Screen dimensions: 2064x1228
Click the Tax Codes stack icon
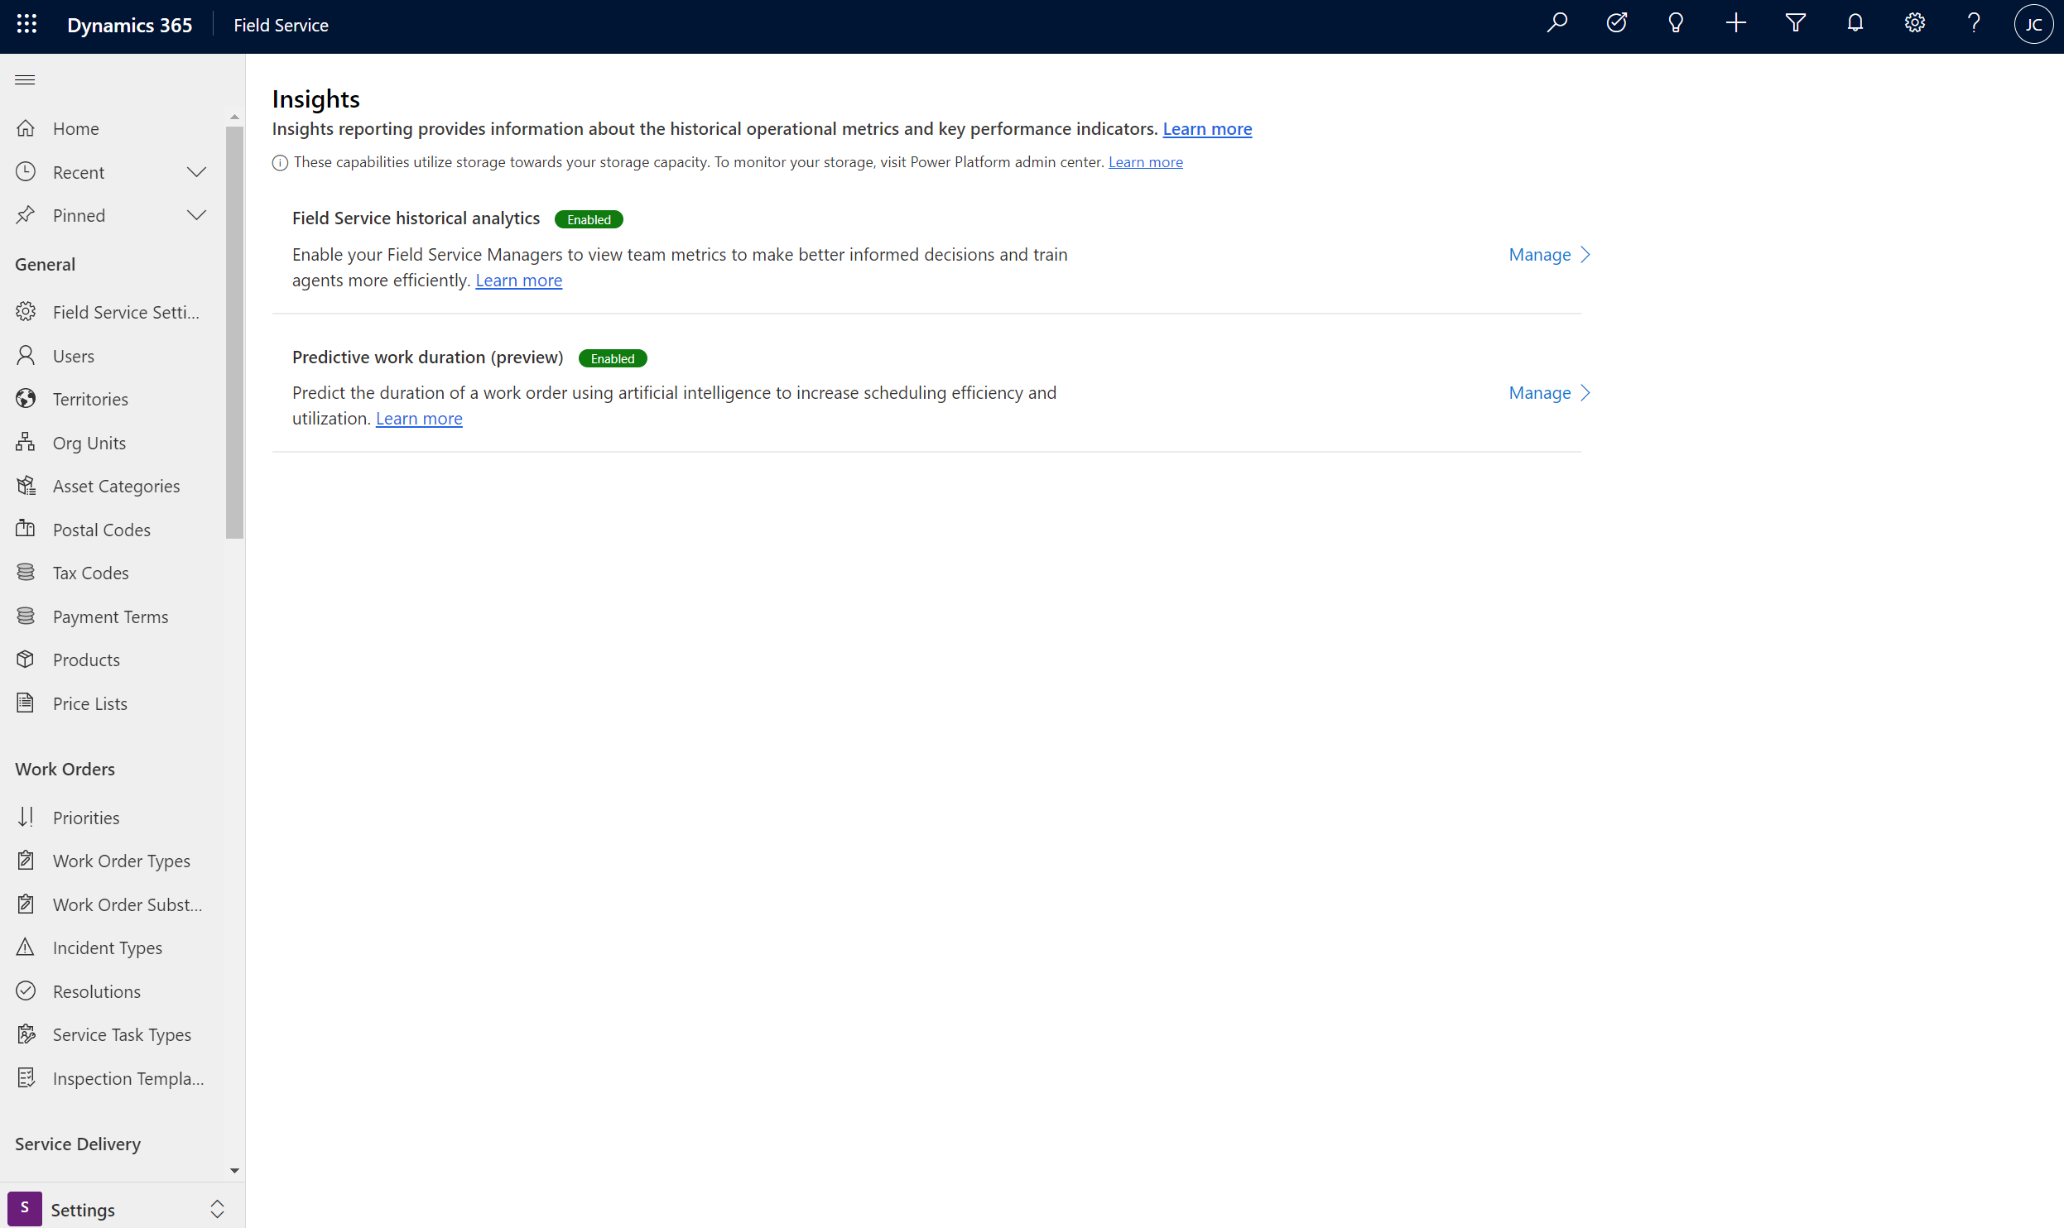(26, 573)
